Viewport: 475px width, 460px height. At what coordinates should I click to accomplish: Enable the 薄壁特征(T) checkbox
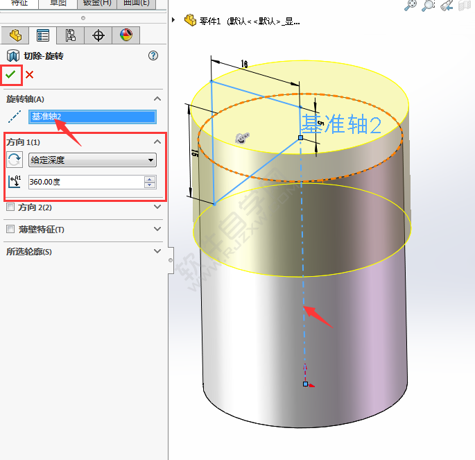[10, 229]
